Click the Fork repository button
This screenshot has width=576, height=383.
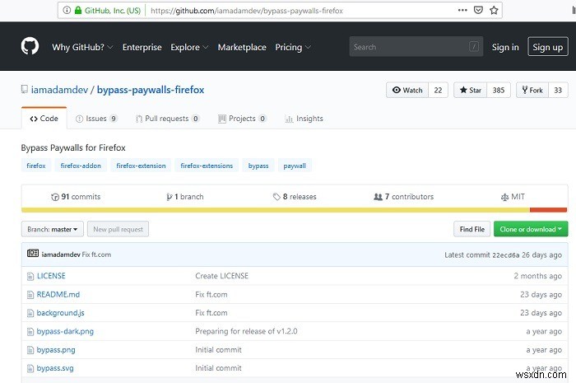click(531, 91)
